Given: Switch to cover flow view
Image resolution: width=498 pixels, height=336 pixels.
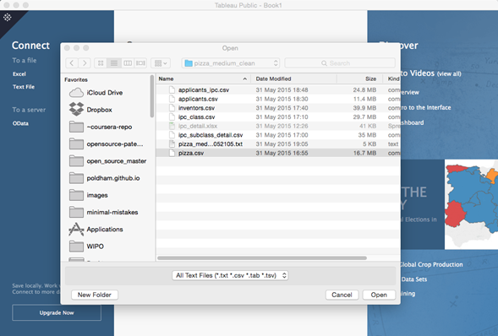Looking at the screenshot, I should 140,63.
